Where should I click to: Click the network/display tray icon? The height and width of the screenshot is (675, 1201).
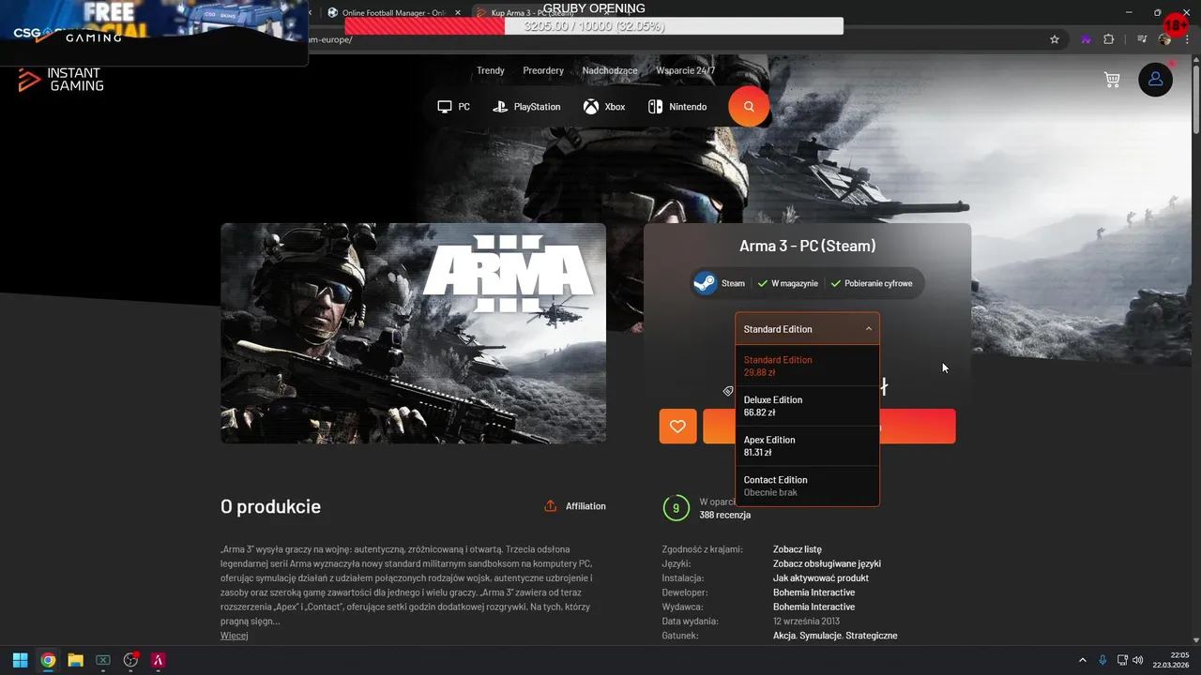[x=1122, y=660]
